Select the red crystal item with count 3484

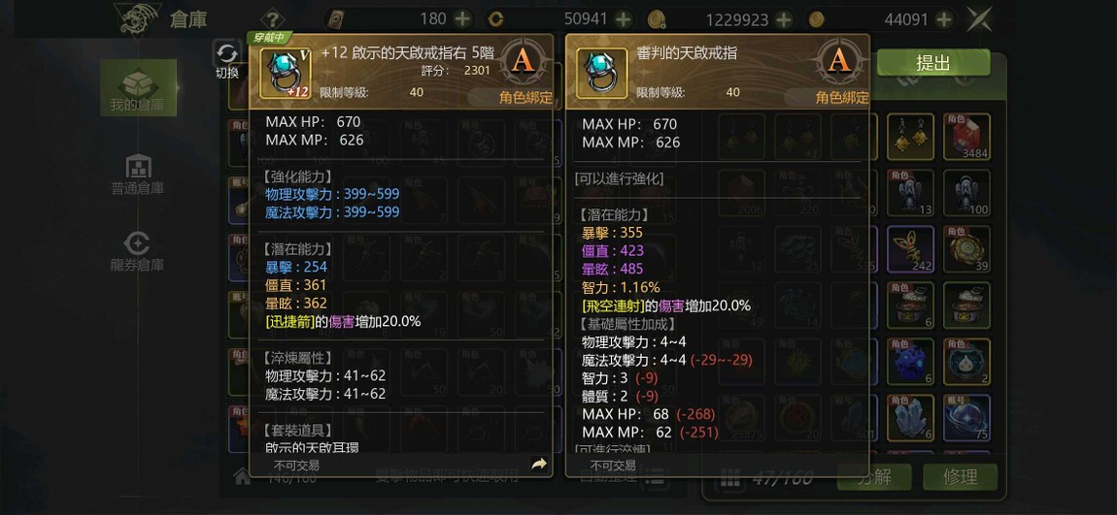click(x=966, y=137)
